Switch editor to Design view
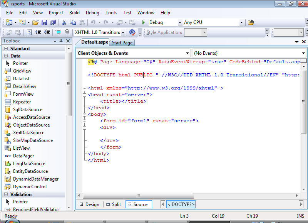Viewport: 308px width, 223px height. pyautogui.click(x=89, y=204)
